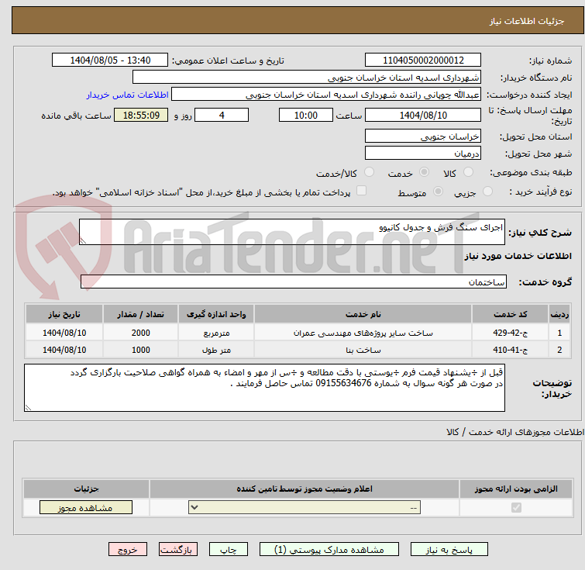Select the کالا/خدمت radio button

(x=369, y=172)
